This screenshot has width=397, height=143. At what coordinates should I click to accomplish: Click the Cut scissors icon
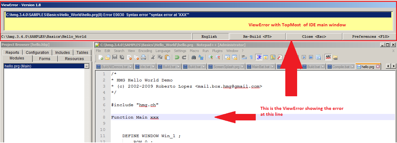(x=153, y=57)
